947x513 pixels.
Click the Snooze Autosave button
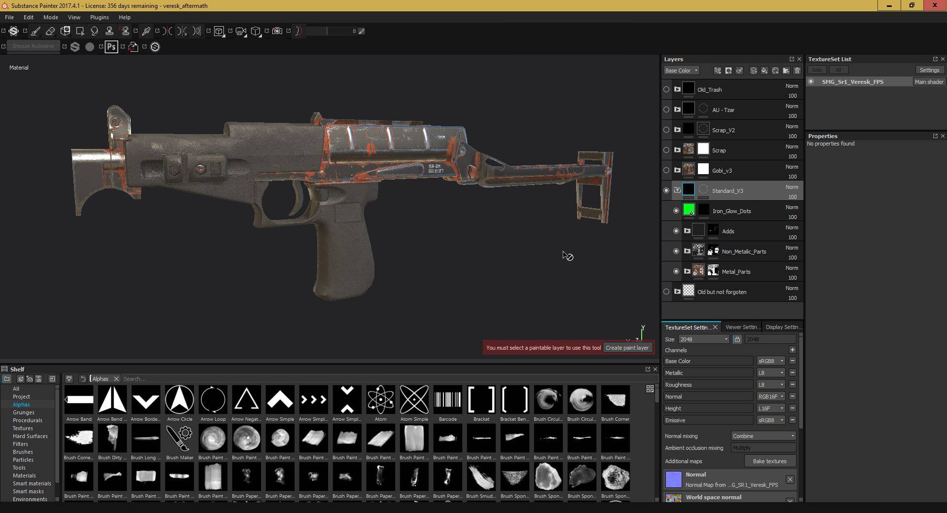point(33,46)
